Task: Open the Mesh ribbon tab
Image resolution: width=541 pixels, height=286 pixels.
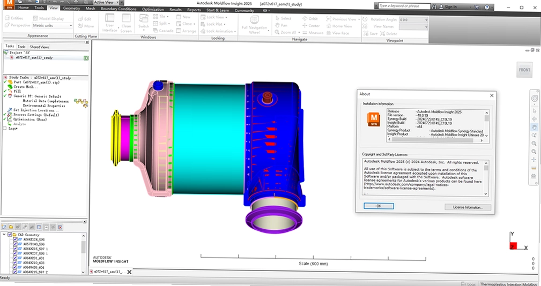Action: click(91, 9)
